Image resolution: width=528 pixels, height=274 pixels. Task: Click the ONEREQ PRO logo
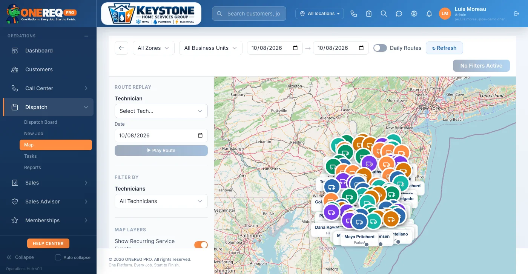(x=41, y=14)
